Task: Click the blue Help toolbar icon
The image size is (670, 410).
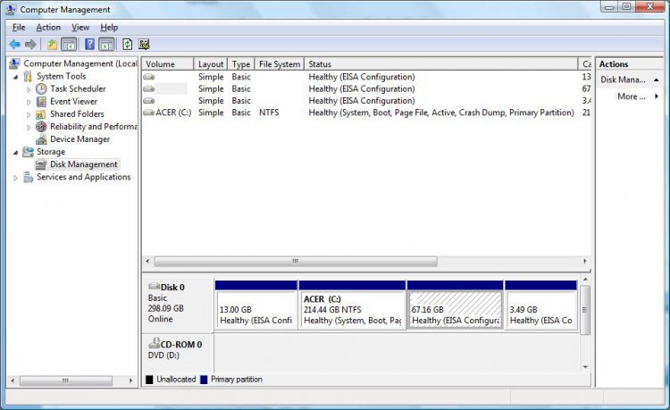Action: pyautogui.click(x=90, y=44)
